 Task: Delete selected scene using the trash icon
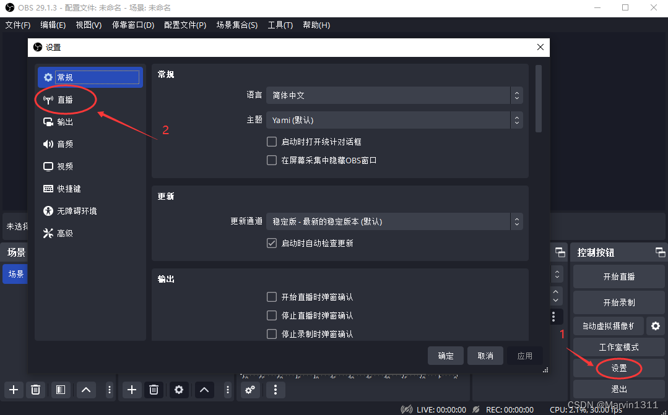[35, 390]
